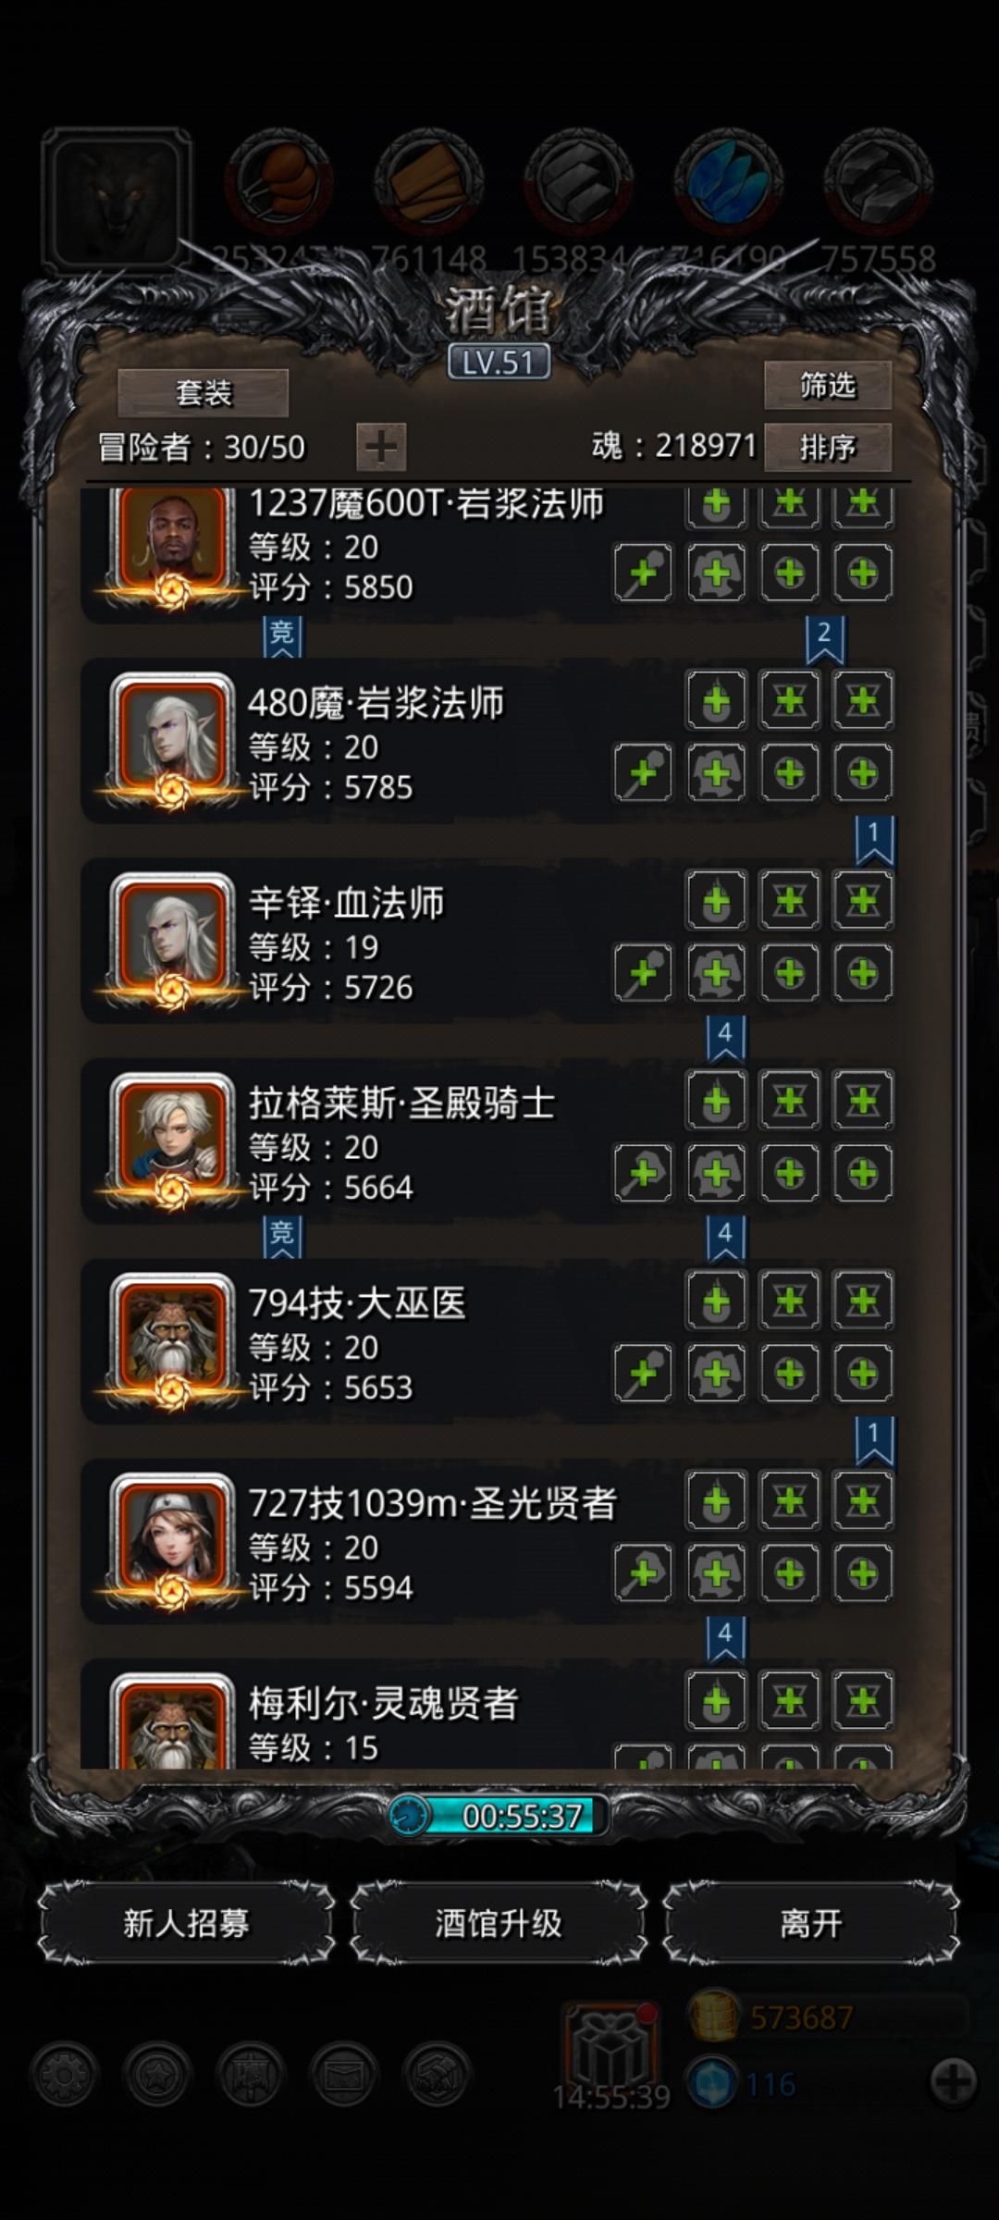Click the 套装 set button
The image size is (999, 2220).
[203, 393]
